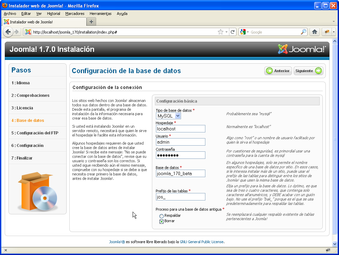The image size is (339, 255).
Task: Open the GNU General Public License link
Action: (x=202, y=242)
